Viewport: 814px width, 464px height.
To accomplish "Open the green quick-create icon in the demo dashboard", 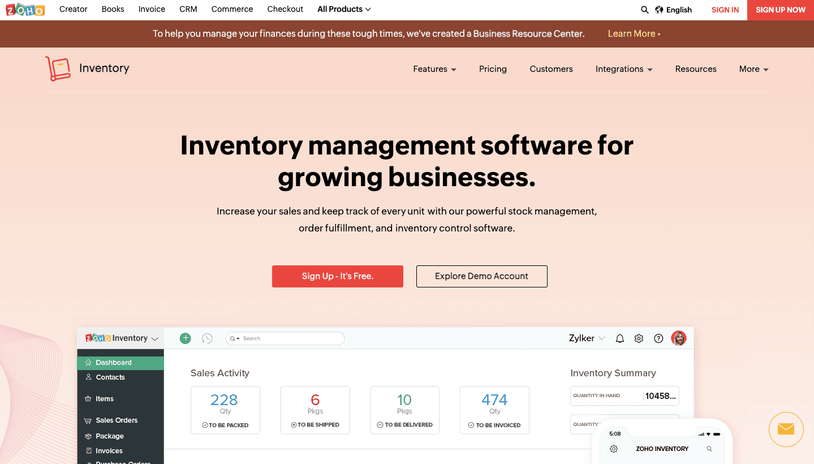I will 185,338.
